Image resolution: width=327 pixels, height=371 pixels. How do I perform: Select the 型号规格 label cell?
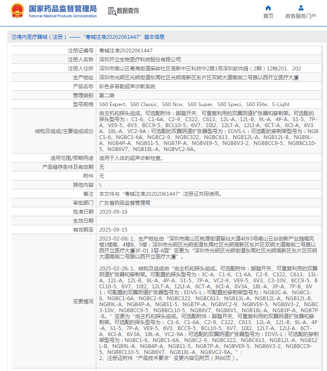coord(54,104)
